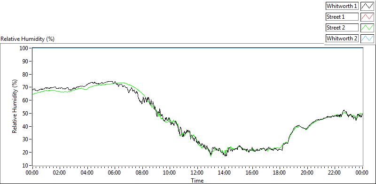Click the 12:00 time axis marker
This screenshot has width=376, height=184.
pyautogui.click(x=197, y=172)
